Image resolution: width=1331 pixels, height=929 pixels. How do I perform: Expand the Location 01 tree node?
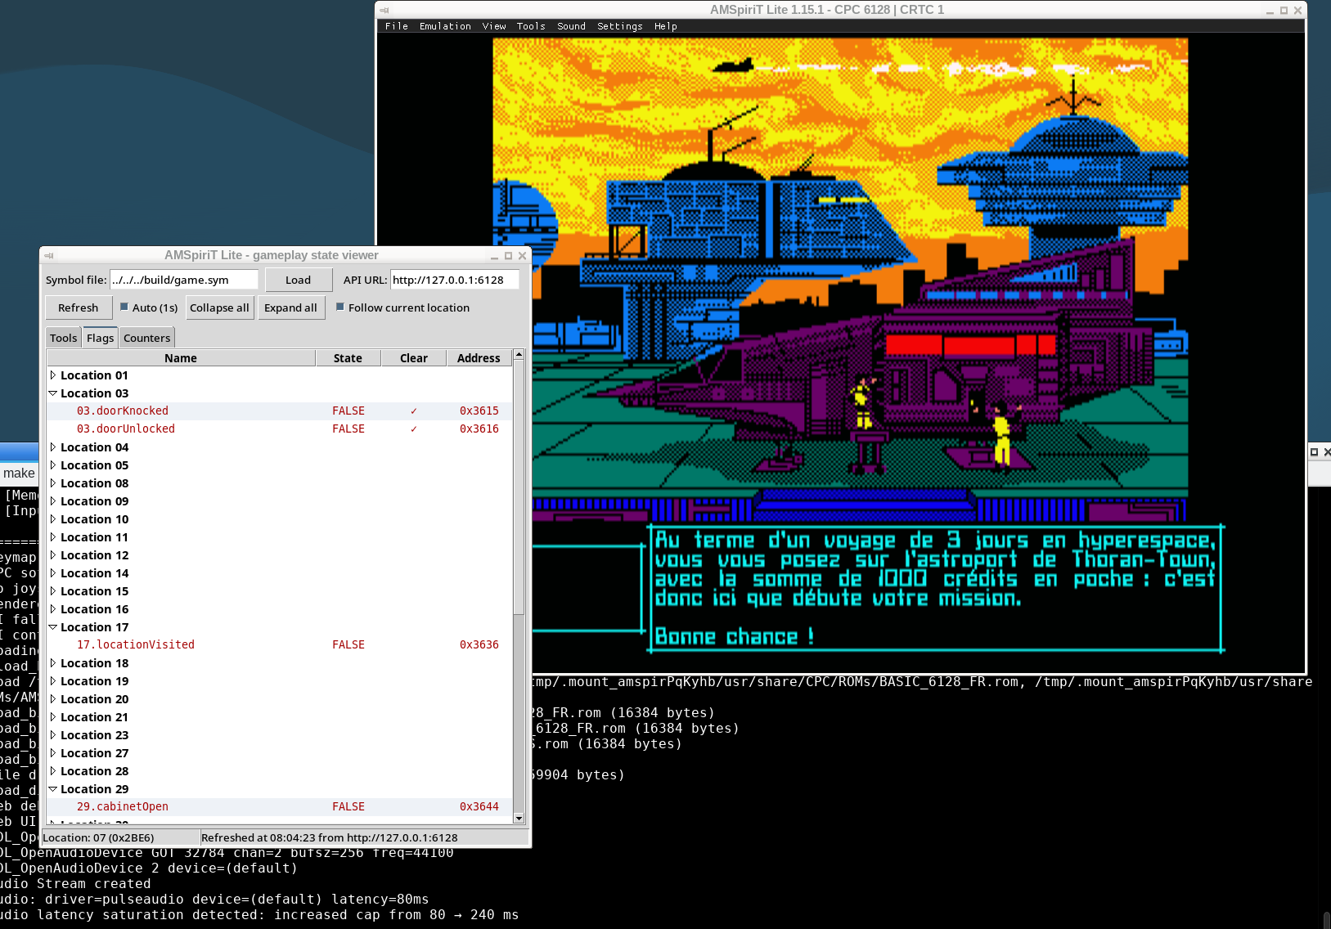tap(53, 375)
